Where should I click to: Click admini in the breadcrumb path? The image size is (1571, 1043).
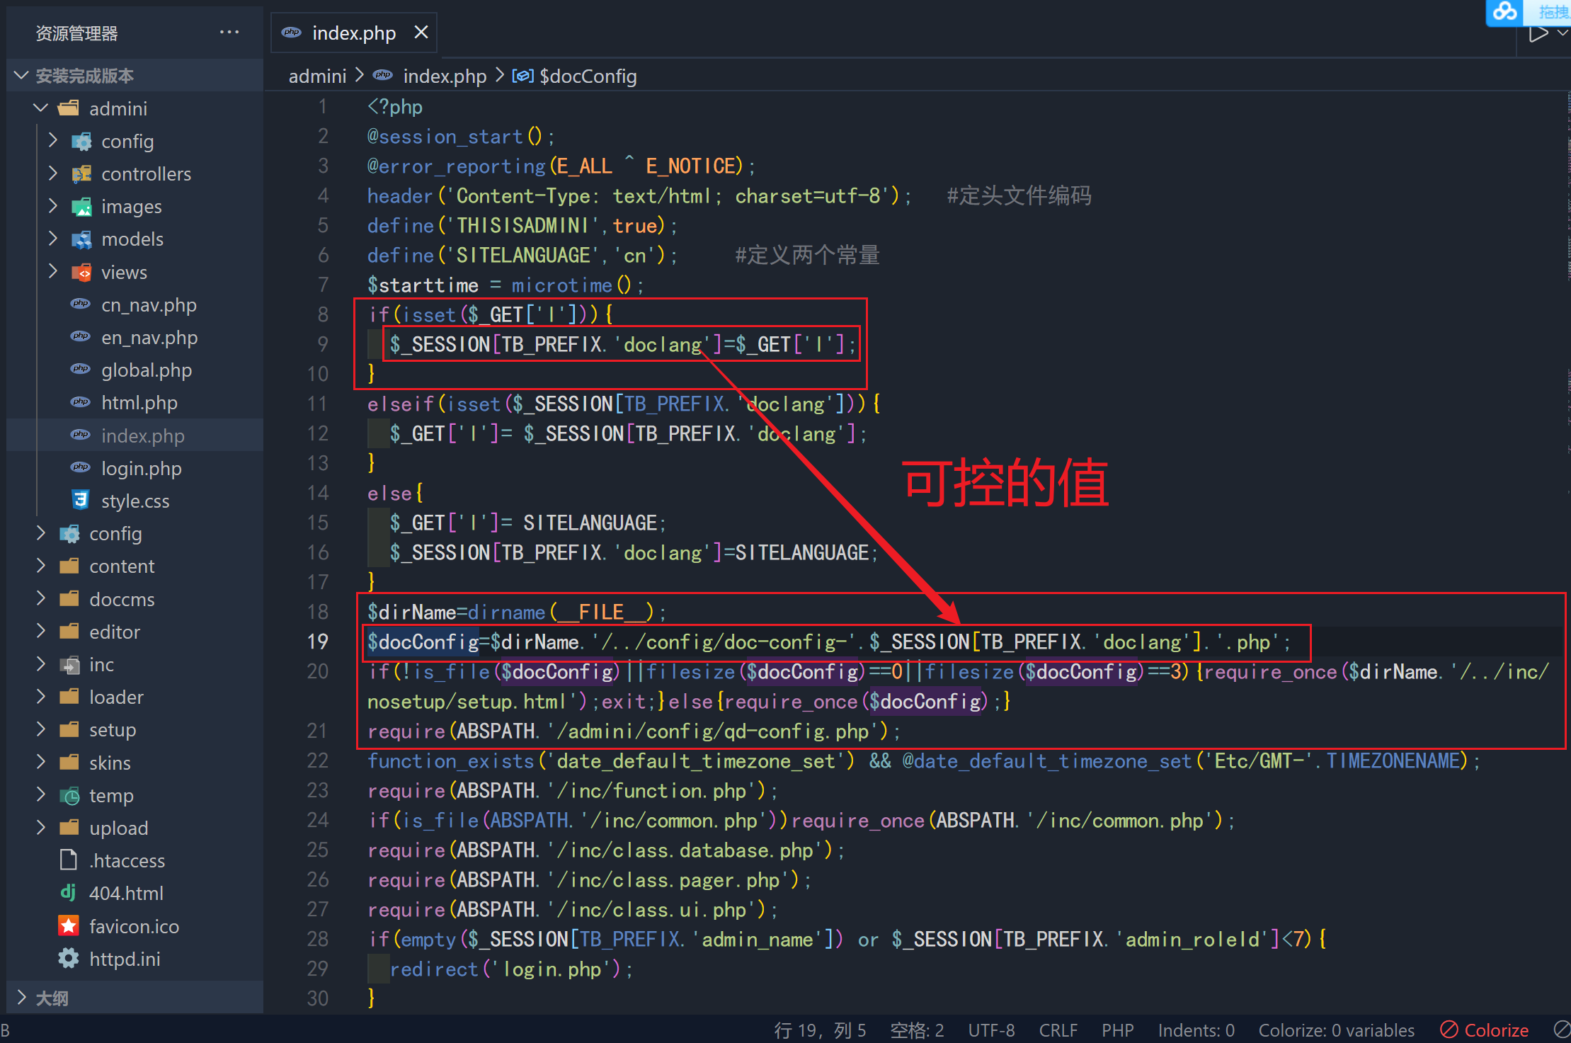pyautogui.click(x=317, y=76)
